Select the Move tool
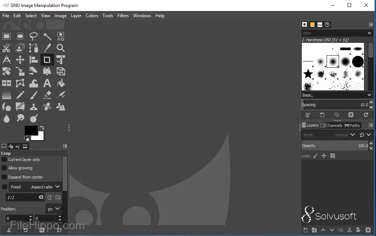376x236 pixels. [20, 60]
